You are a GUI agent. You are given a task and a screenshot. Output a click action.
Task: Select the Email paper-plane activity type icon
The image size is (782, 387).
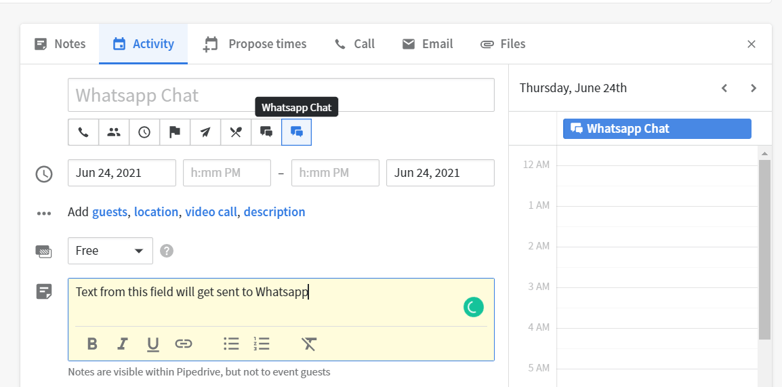click(x=205, y=132)
